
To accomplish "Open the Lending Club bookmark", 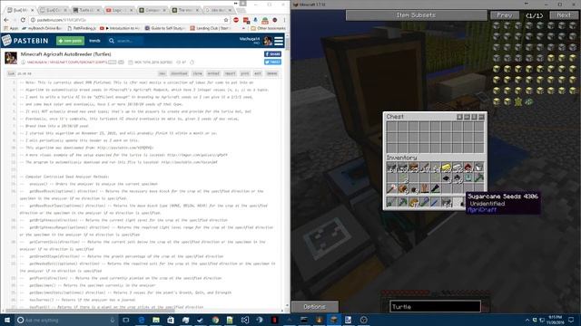I will point(210,28).
